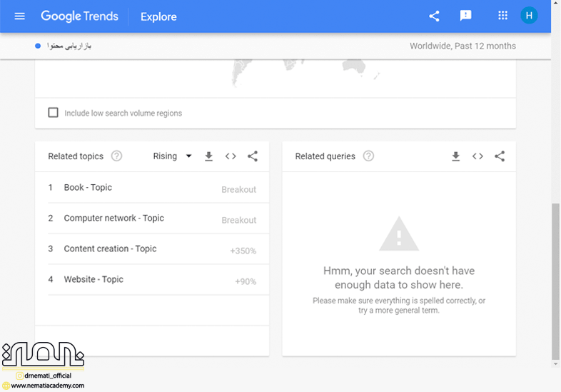
Task: Share the Related topics card
Action: point(253,156)
